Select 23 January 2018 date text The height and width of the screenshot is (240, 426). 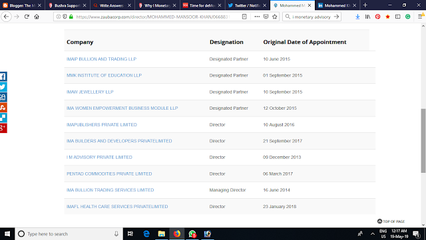coord(280,207)
